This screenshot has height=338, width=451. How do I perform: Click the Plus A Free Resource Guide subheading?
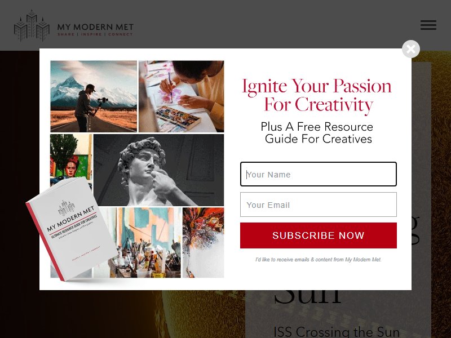pyautogui.click(x=317, y=133)
